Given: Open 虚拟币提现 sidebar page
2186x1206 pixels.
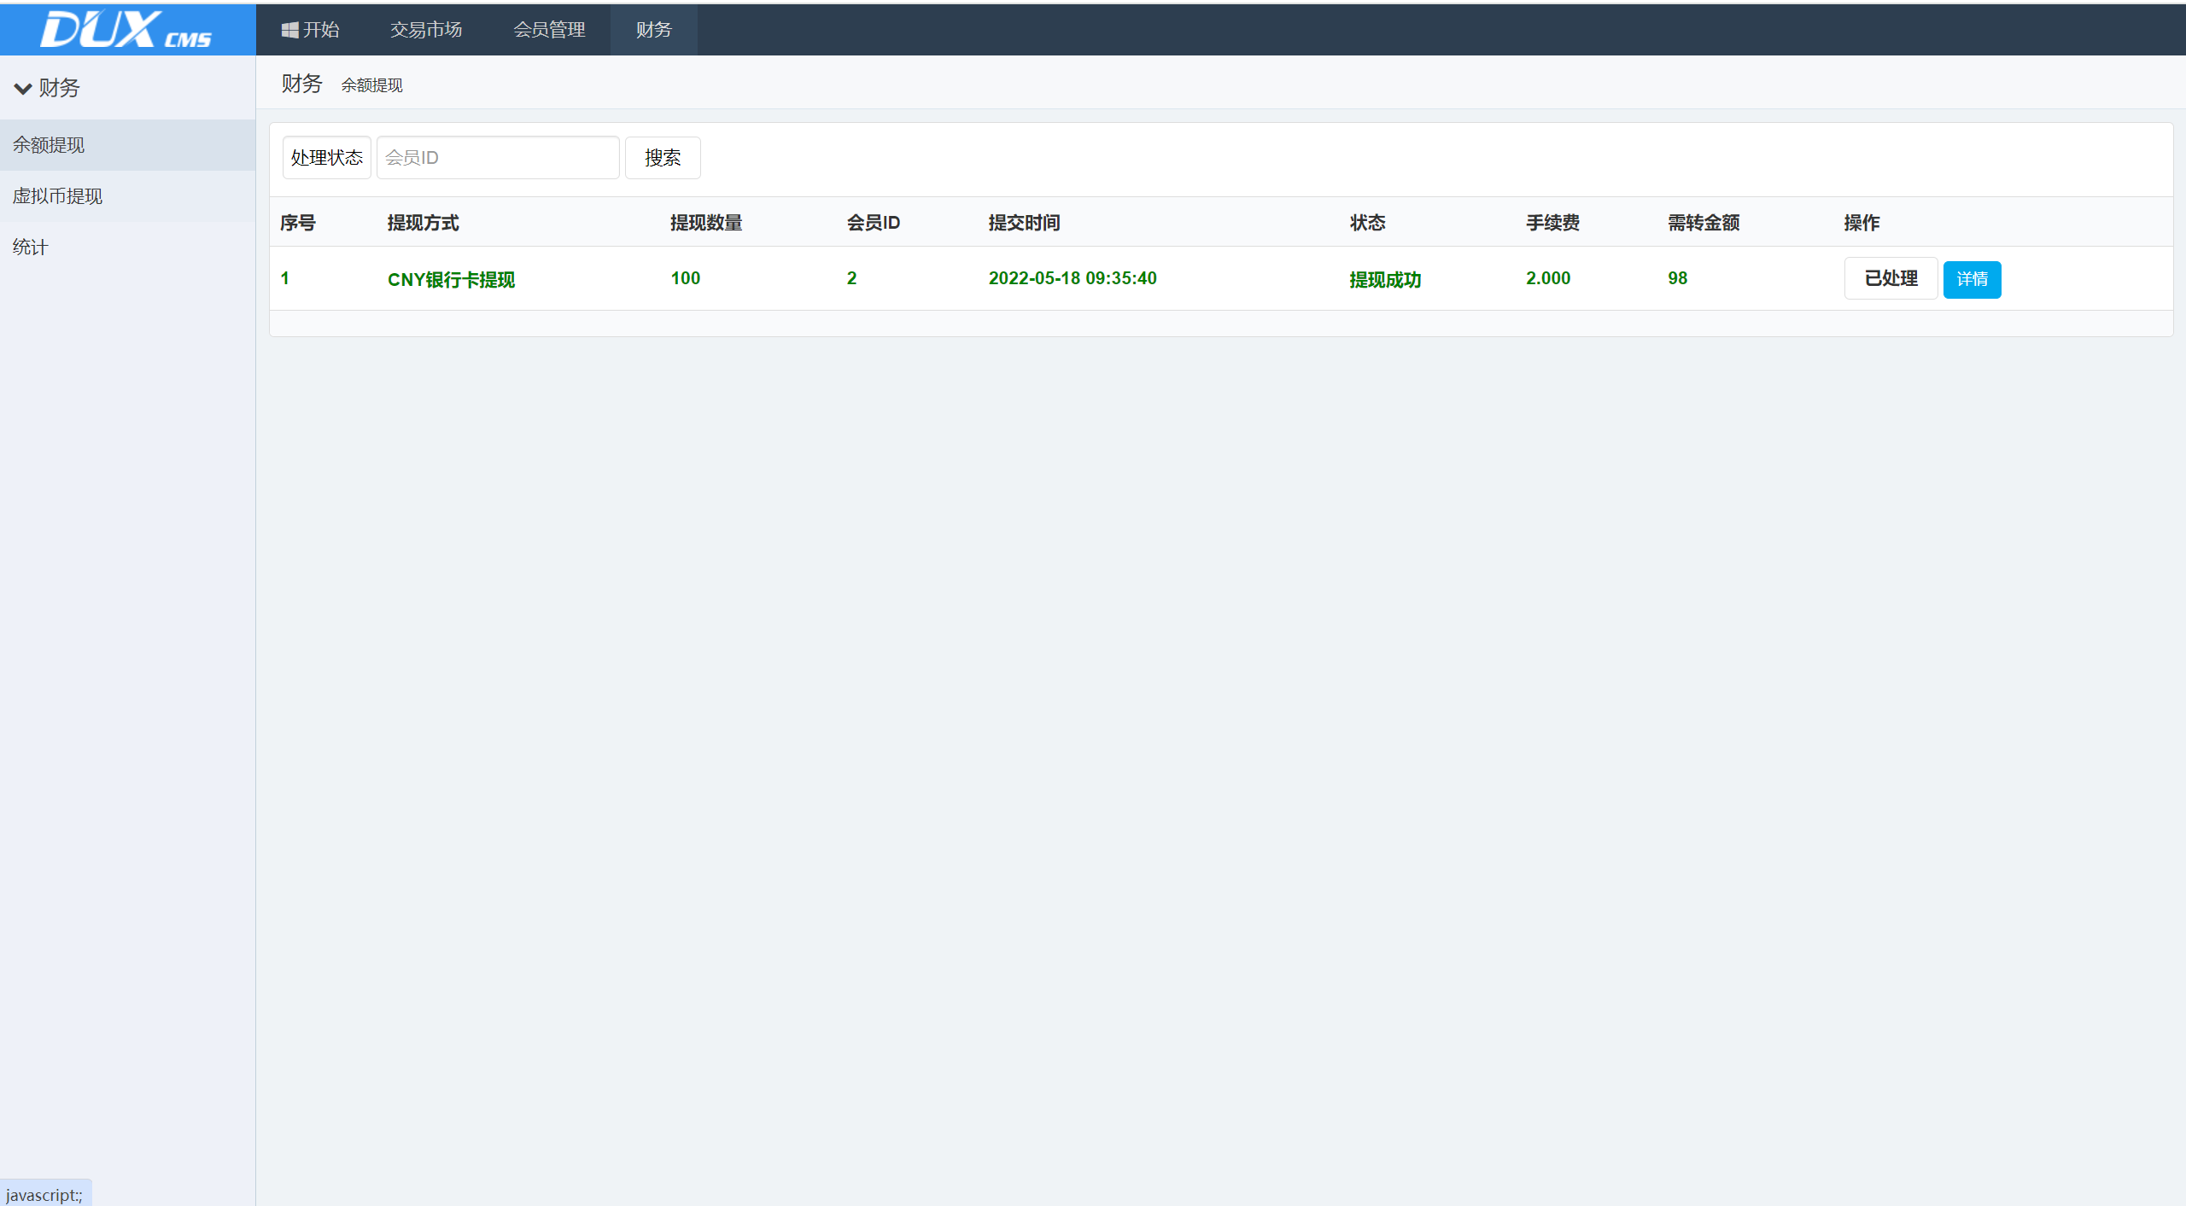Looking at the screenshot, I should click(x=57, y=196).
